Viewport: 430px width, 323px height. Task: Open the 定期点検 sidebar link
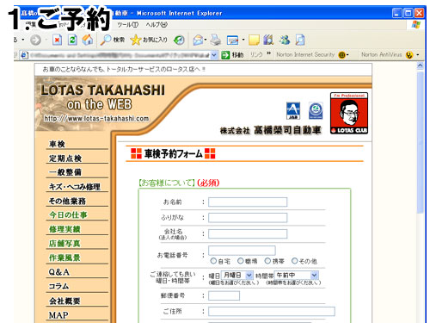(x=65, y=158)
